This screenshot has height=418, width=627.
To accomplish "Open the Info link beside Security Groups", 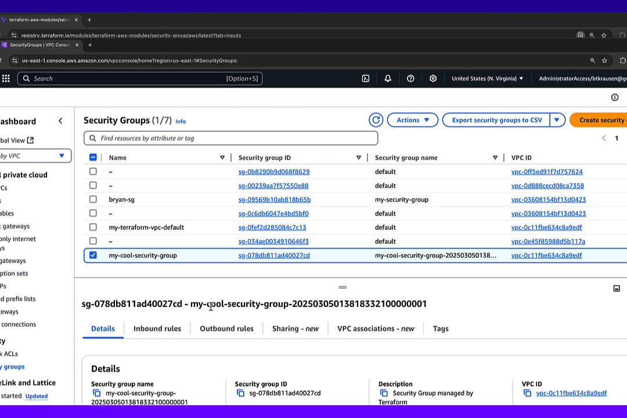I will (181, 121).
